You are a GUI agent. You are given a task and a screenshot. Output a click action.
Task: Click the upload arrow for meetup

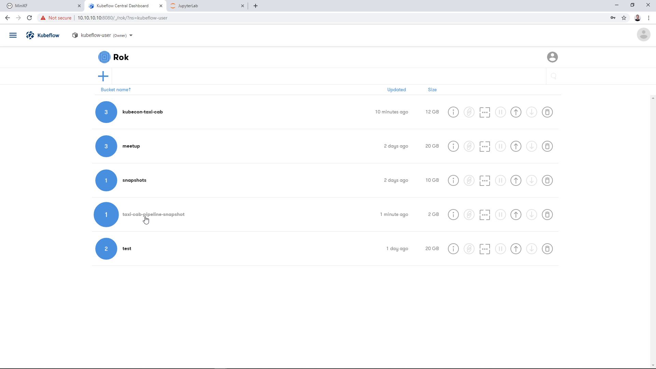point(516,146)
